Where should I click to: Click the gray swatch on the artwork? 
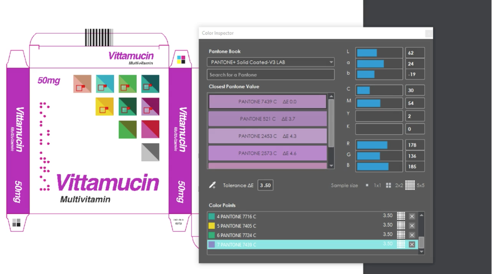point(151,152)
